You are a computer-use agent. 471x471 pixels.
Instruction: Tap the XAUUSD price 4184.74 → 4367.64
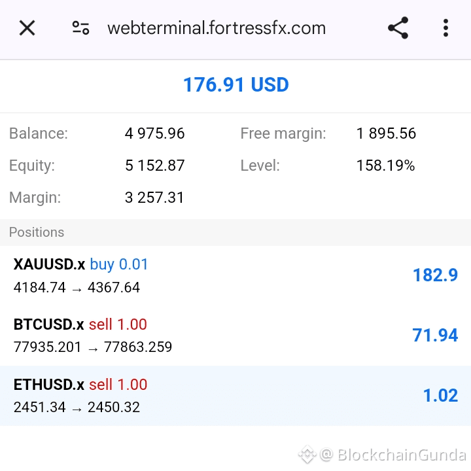(77, 287)
